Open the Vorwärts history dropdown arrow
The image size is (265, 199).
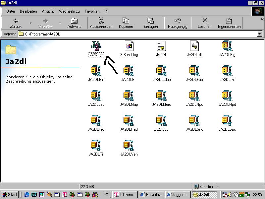click(x=60, y=23)
